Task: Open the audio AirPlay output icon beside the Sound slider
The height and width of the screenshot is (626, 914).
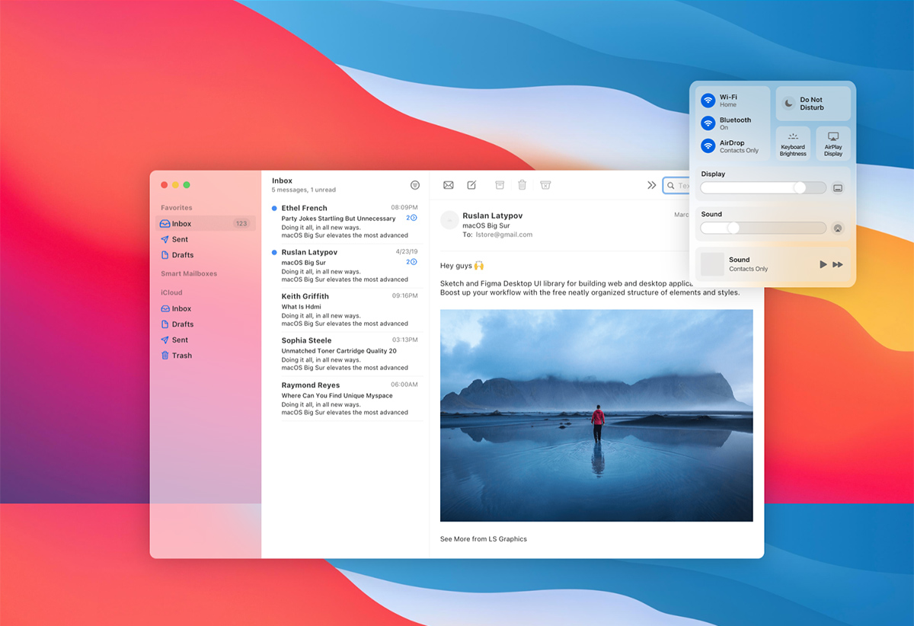Action: [x=838, y=228]
